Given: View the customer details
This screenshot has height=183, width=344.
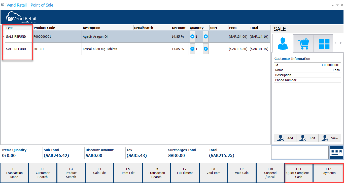Looking at the screenshot, I should pyautogui.click(x=330, y=138).
